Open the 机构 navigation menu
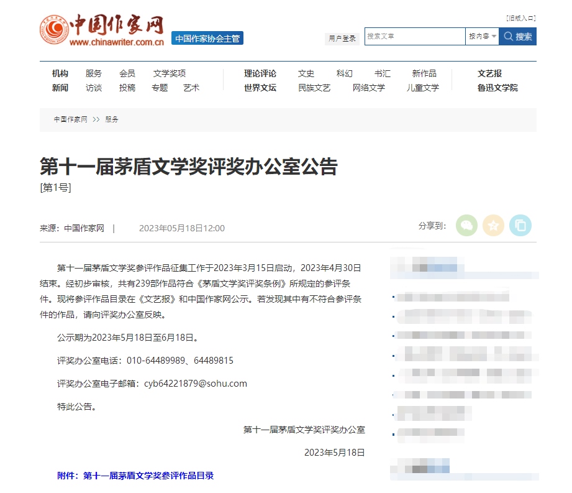572x493 pixels. [x=59, y=73]
